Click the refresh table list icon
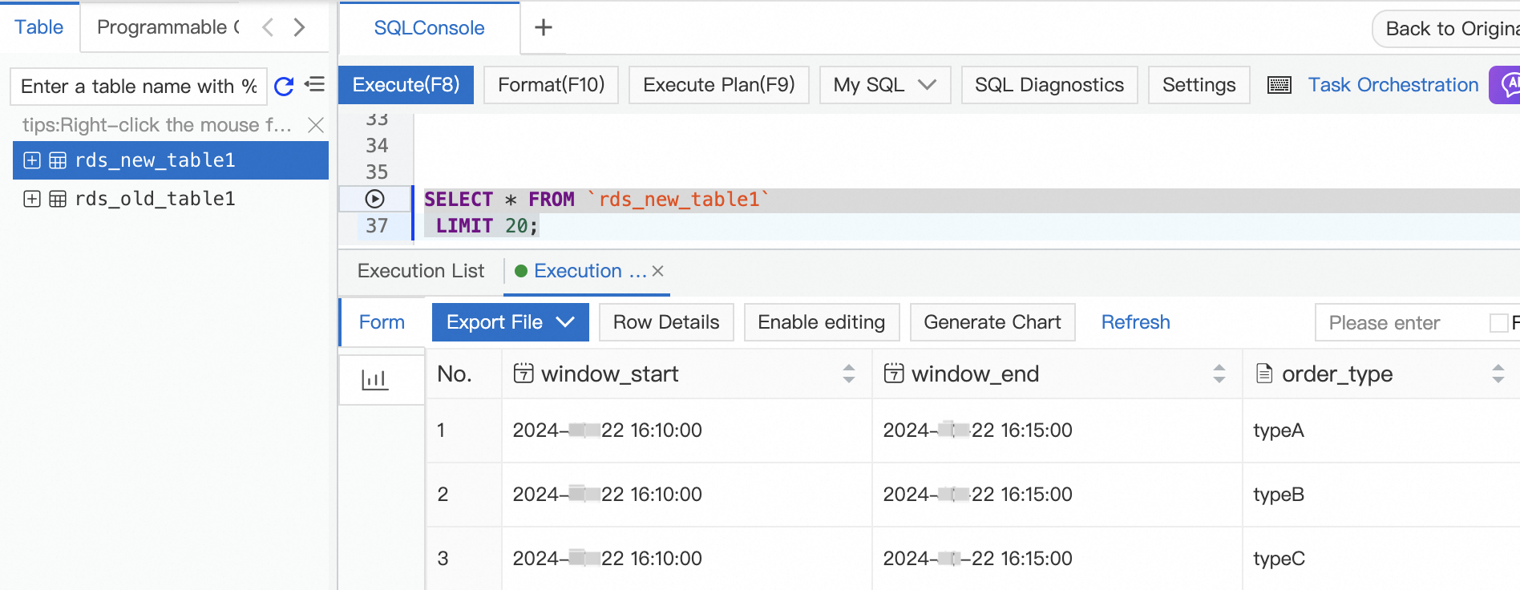The width and height of the screenshot is (1520, 590). 284,86
